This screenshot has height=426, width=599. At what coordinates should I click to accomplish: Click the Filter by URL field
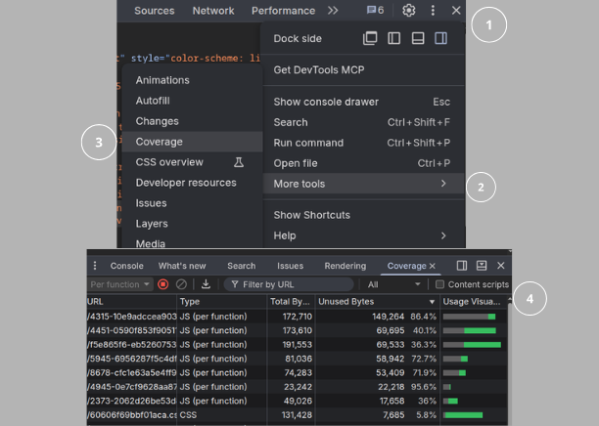(x=289, y=284)
